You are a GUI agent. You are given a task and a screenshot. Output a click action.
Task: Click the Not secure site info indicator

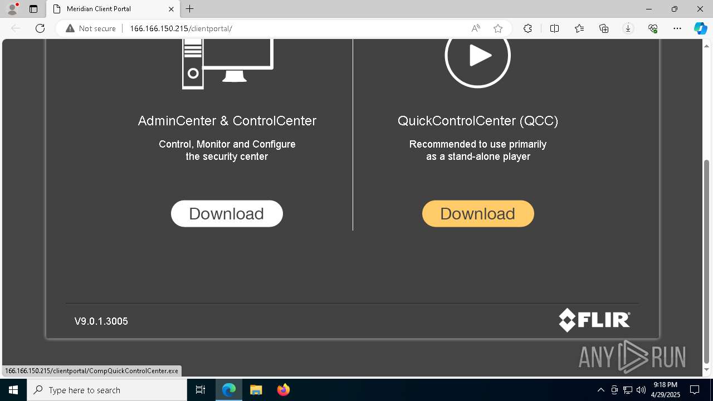(x=91, y=28)
